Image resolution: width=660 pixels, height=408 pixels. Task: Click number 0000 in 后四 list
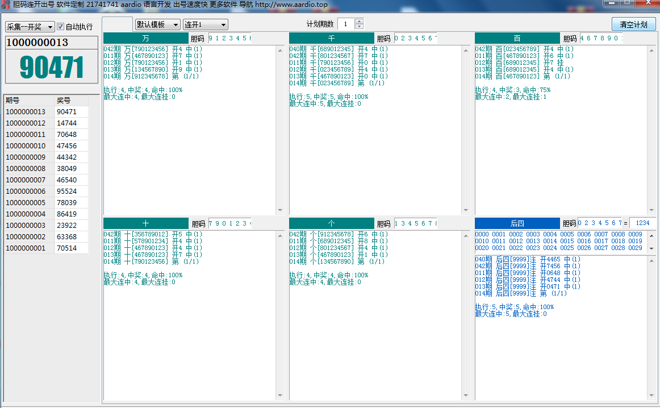(482, 235)
